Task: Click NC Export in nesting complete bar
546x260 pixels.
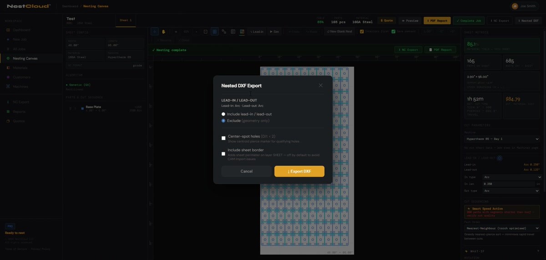Action: 408,50
